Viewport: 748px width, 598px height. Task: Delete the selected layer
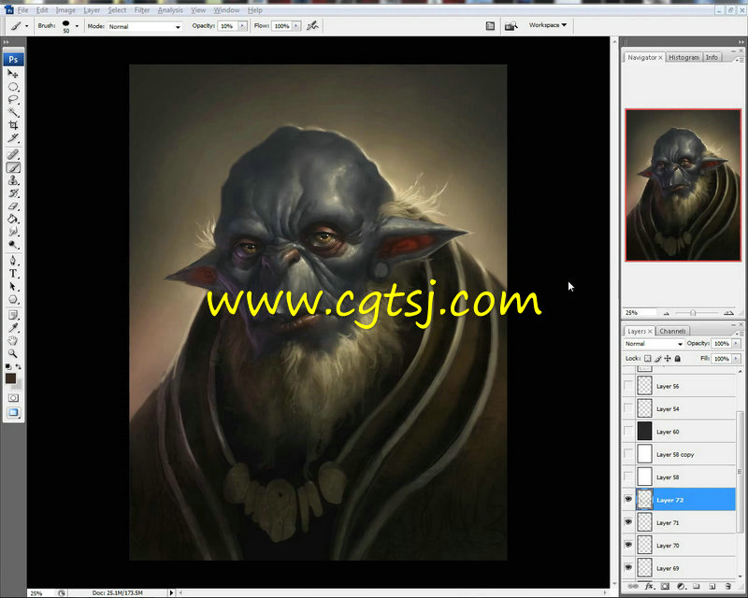pyautogui.click(x=728, y=586)
